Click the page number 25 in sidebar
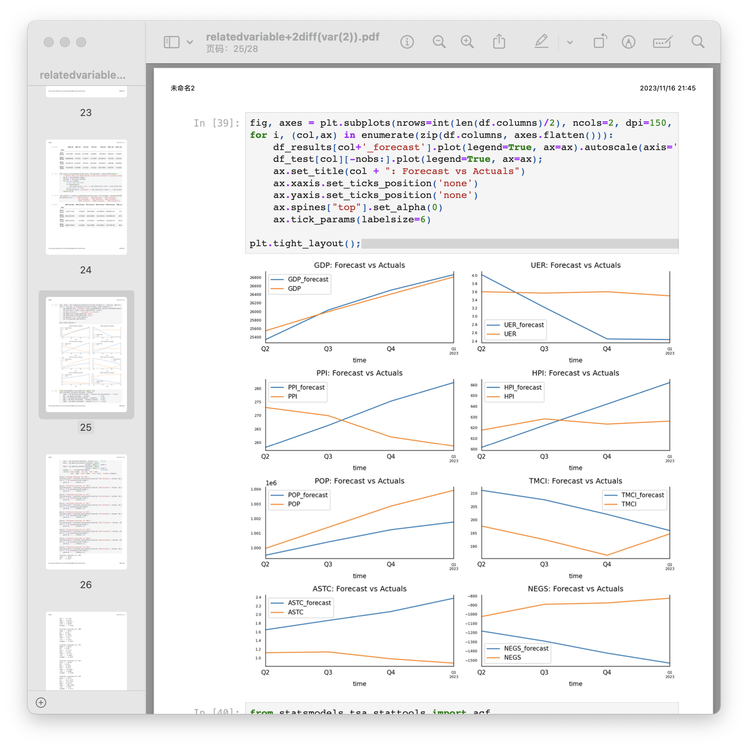 [86, 428]
